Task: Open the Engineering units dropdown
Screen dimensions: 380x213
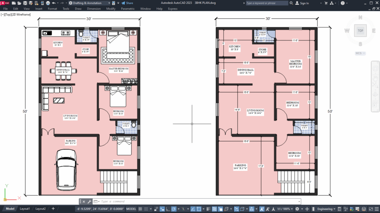Action: coord(326,209)
